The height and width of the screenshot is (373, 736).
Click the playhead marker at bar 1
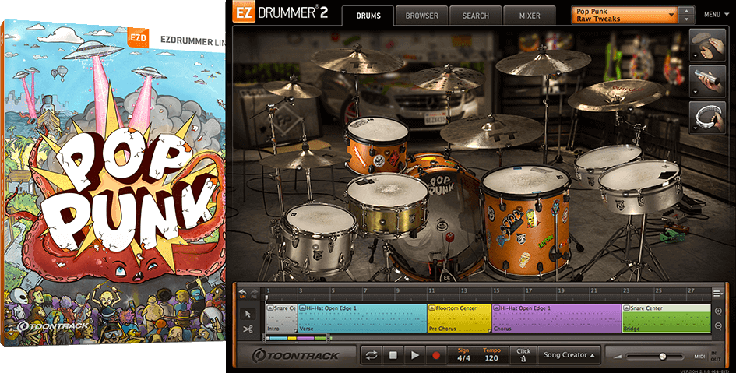[x=266, y=298]
